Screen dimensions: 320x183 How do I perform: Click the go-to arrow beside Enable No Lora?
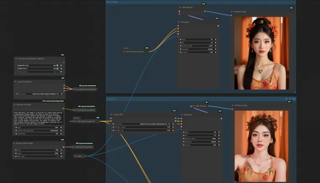(x=61, y=65)
